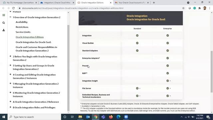Open Cortana circle icon on taskbar
Screen dimensions: 213x120
(65, 117)
